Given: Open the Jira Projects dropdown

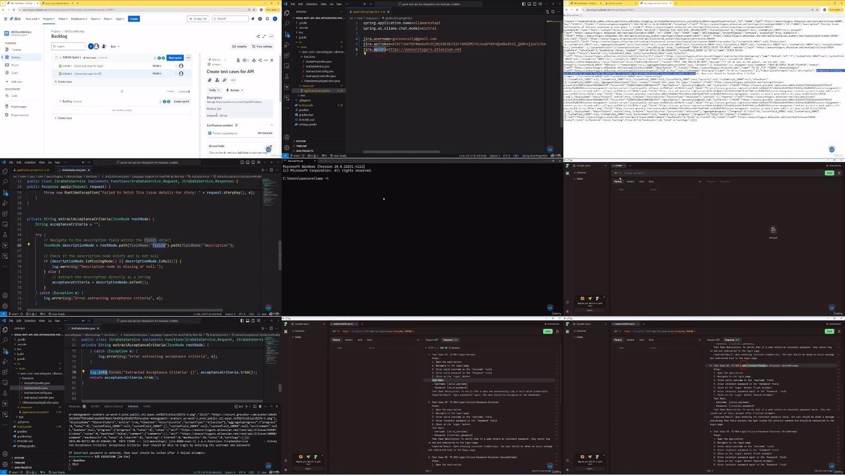Looking at the screenshot, I should tap(49, 18).
